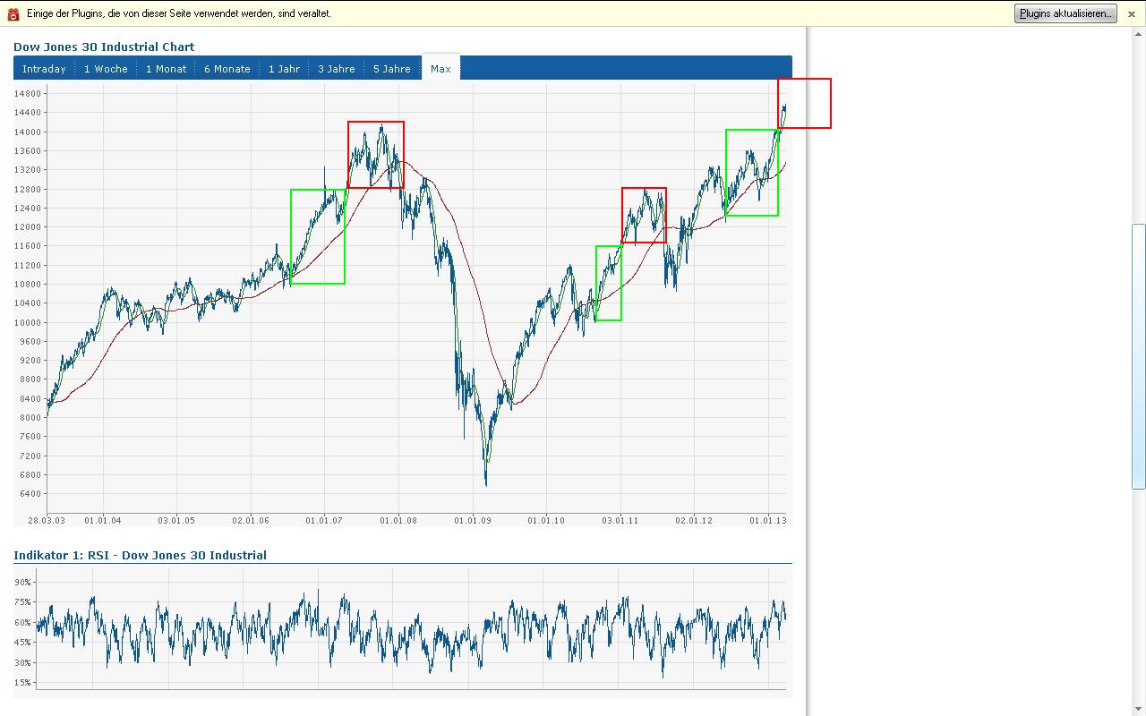Image resolution: width=1146 pixels, height=716 pixels.
Task: Choose the "5 Jahre" time range tab
Action: coord(392,69)
